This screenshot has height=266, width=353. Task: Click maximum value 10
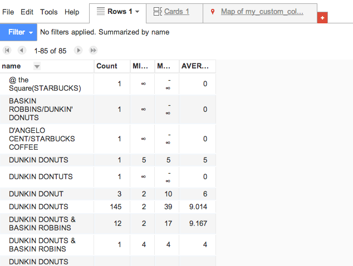(x=168, y=194)
